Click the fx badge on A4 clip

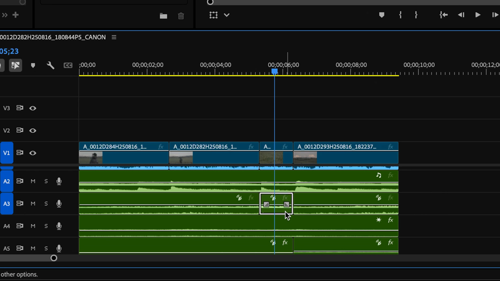pos(390,220)
